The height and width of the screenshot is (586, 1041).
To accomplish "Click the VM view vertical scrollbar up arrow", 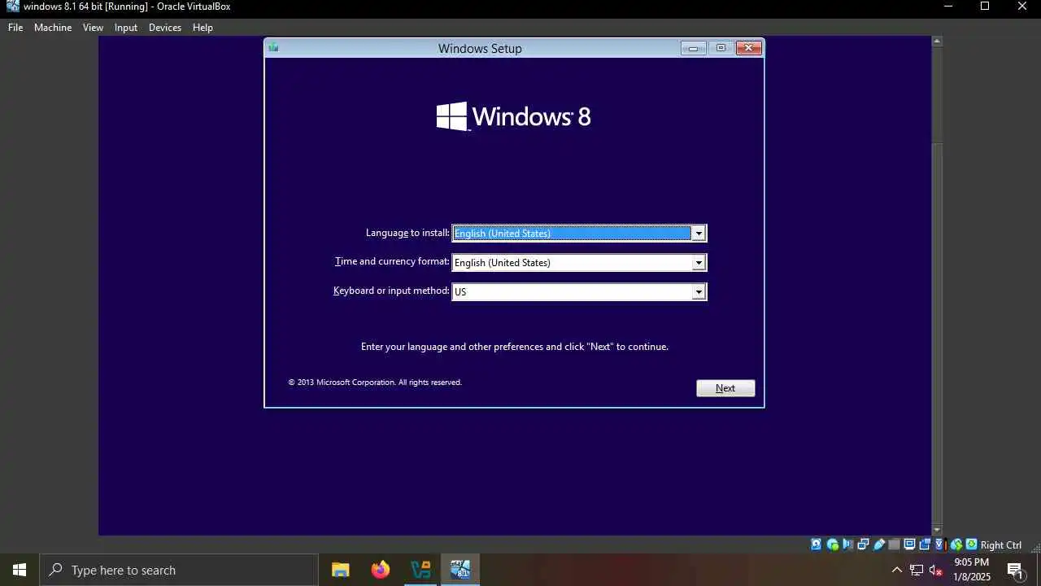I will 937,41.
